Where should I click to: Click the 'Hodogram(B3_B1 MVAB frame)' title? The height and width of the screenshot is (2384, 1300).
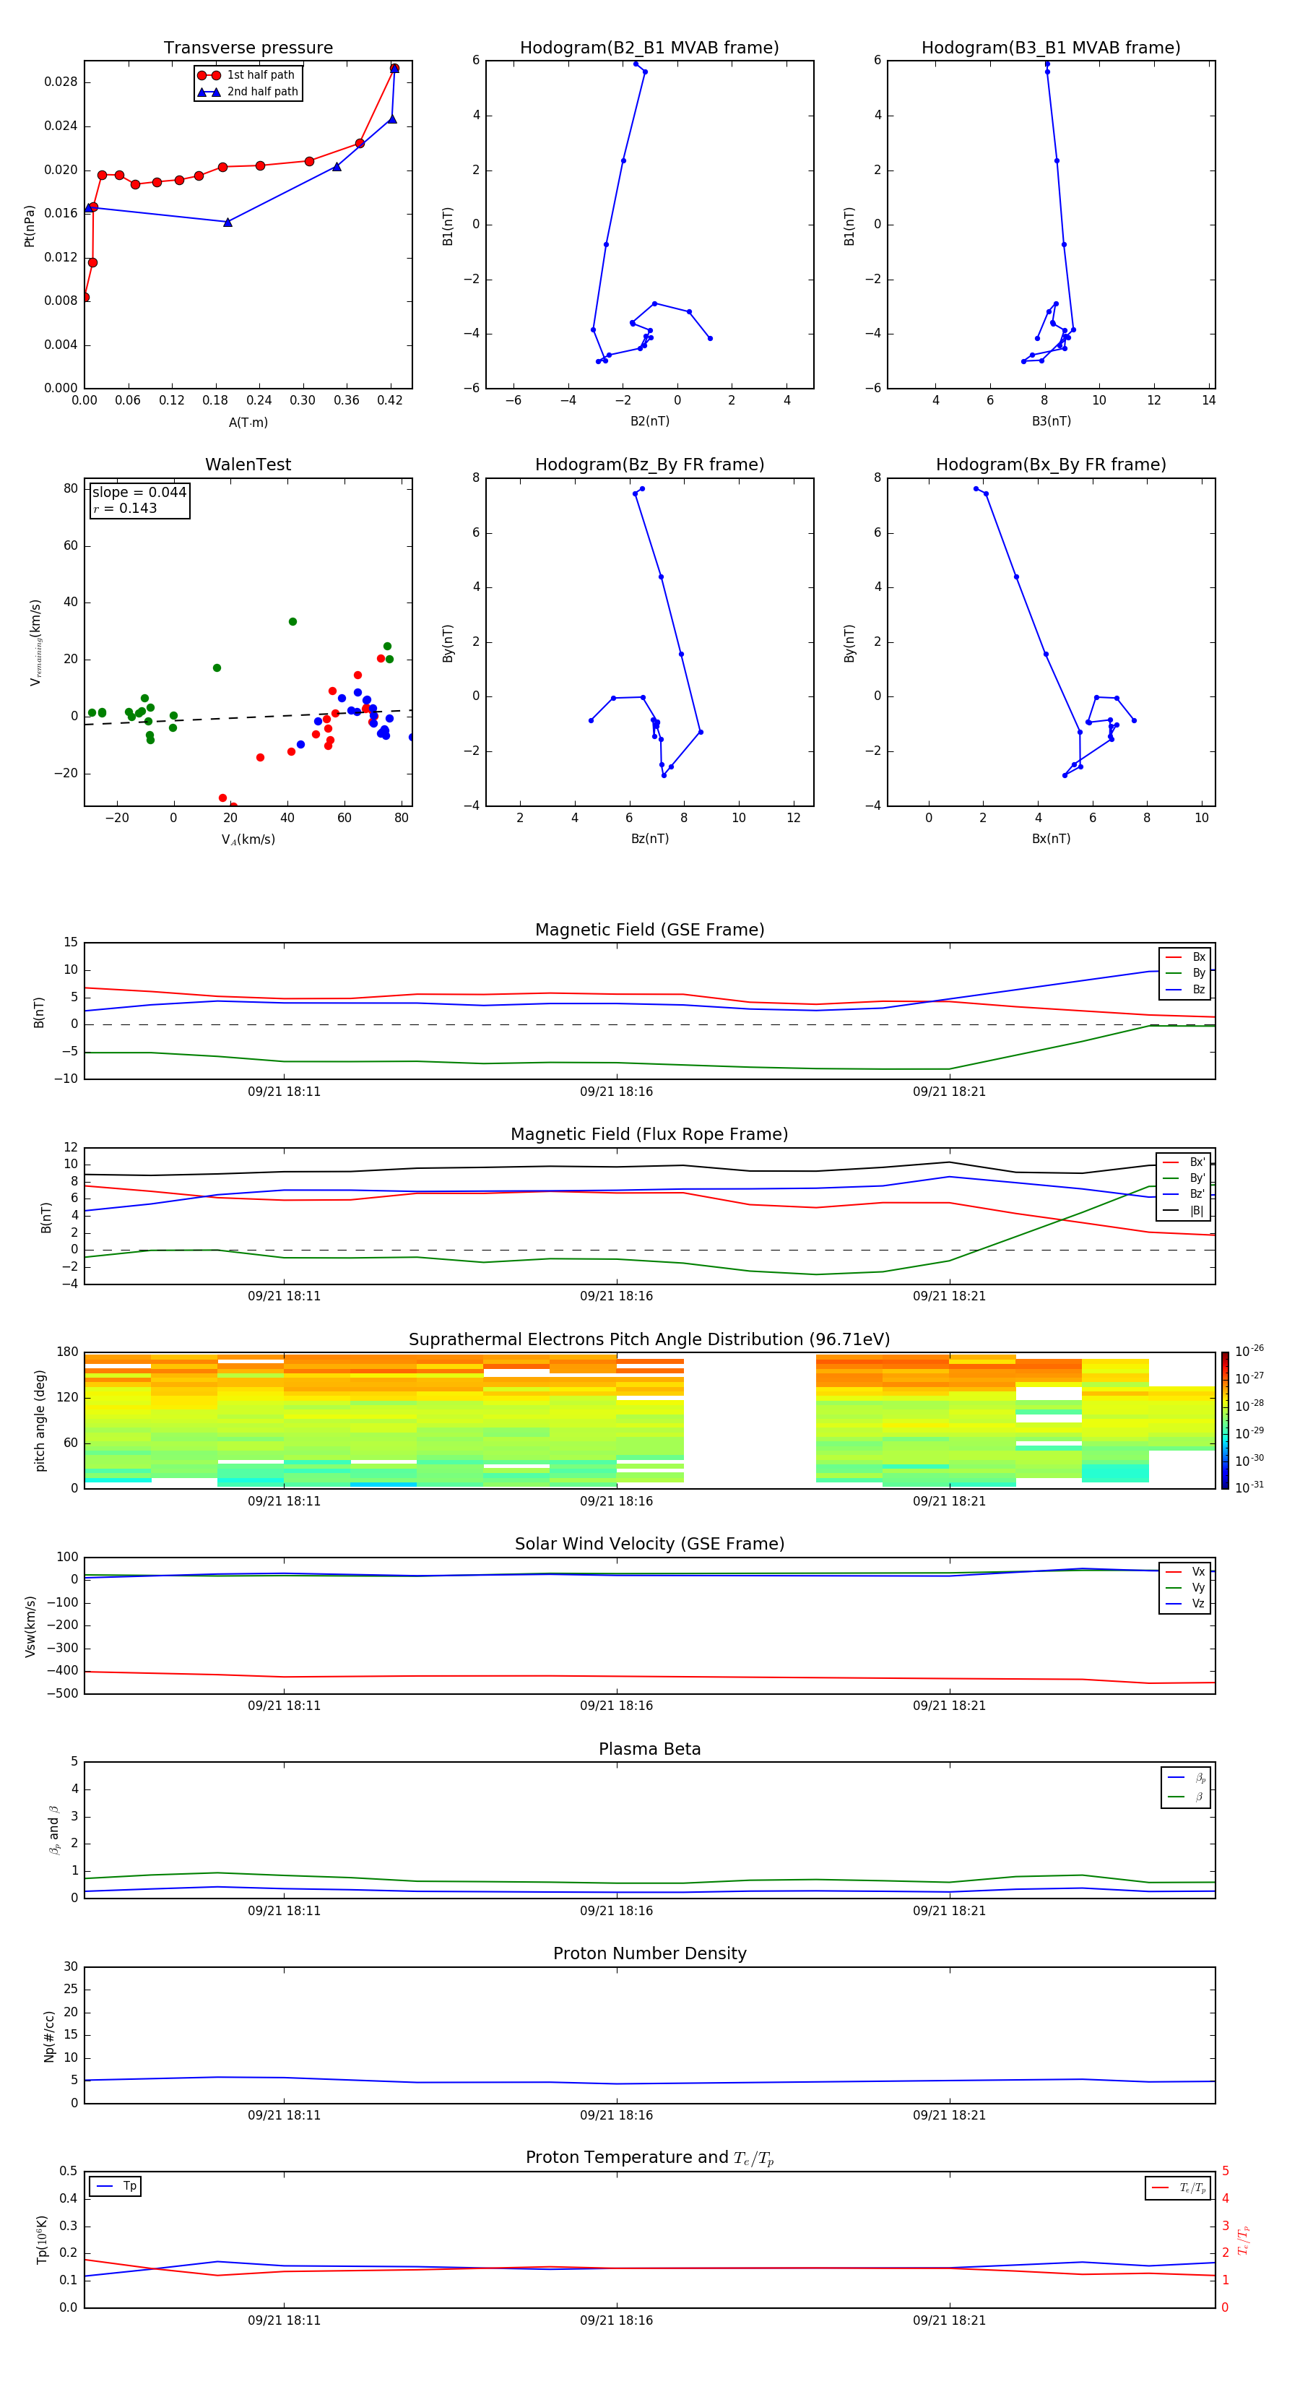(x=1051, y=48)
